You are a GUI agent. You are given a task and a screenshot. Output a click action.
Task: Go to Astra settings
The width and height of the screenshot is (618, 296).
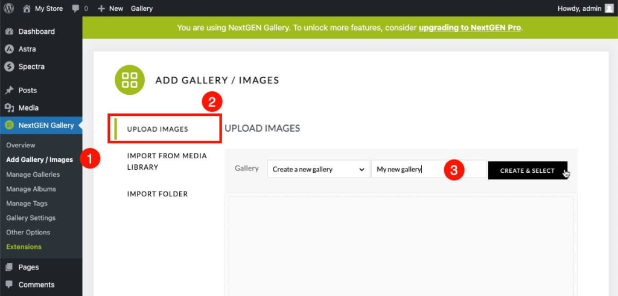27,49
